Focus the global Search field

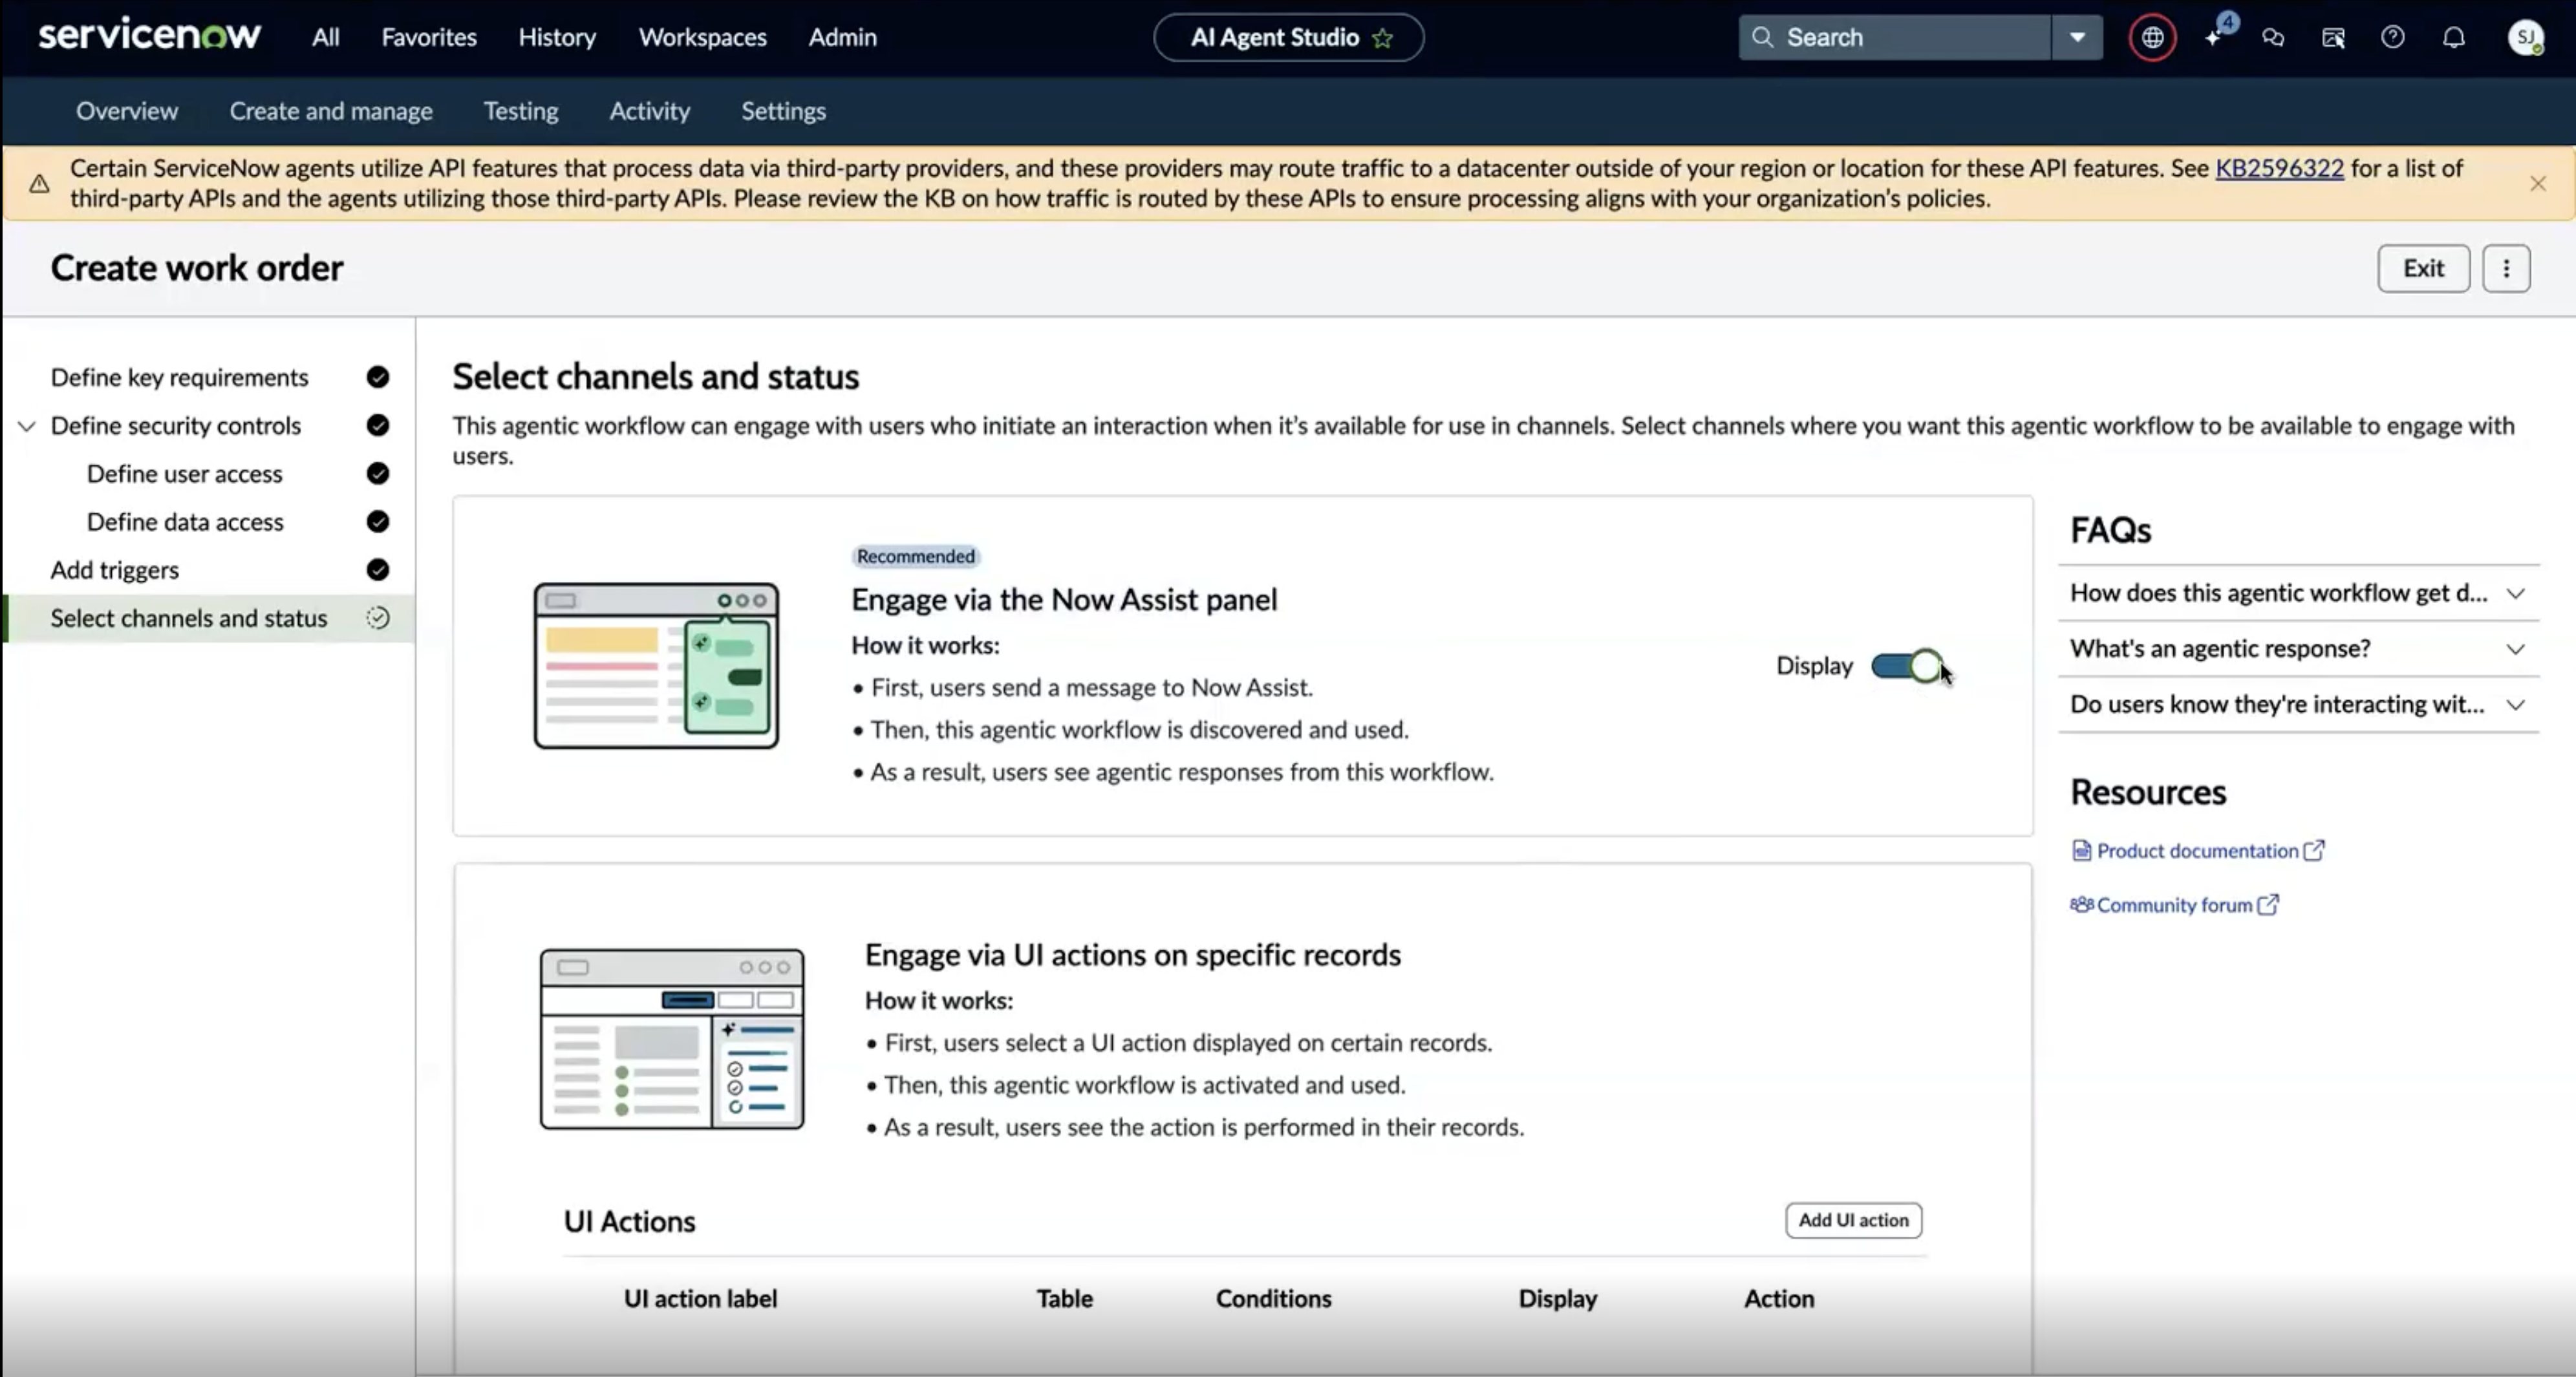click(x=1895, y=37)
